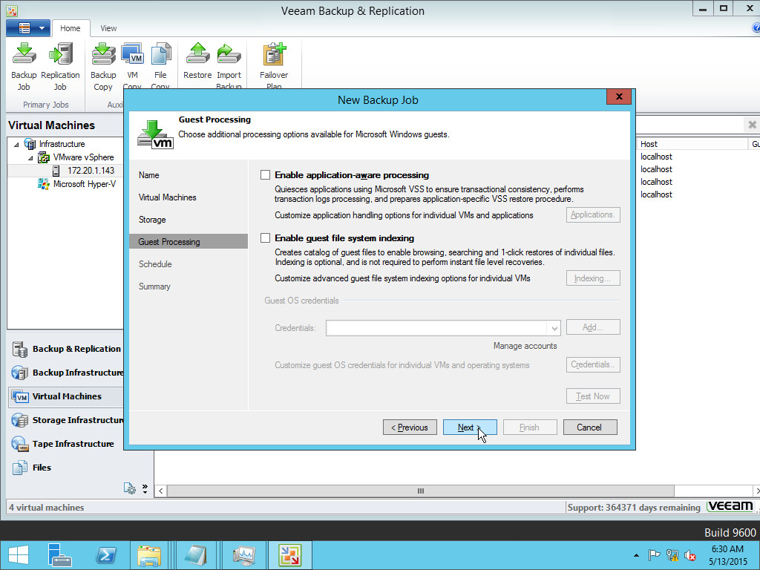
Task: Click the taskbar clock showing 6:30 AM
Action: (x=727, y=555)
